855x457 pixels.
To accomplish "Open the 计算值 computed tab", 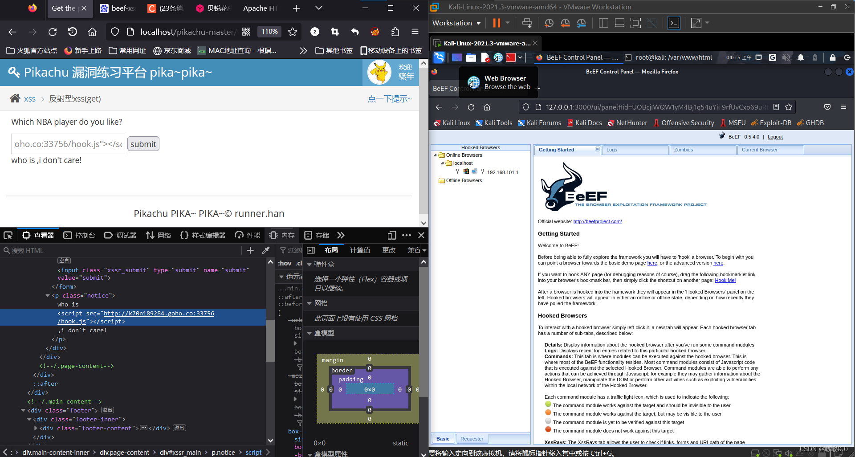I will [x=360, y=250].
